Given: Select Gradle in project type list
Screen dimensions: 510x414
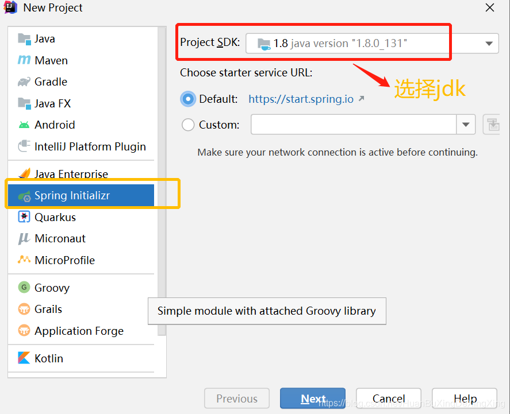Looking at the screenshot, I should [81, 82].
